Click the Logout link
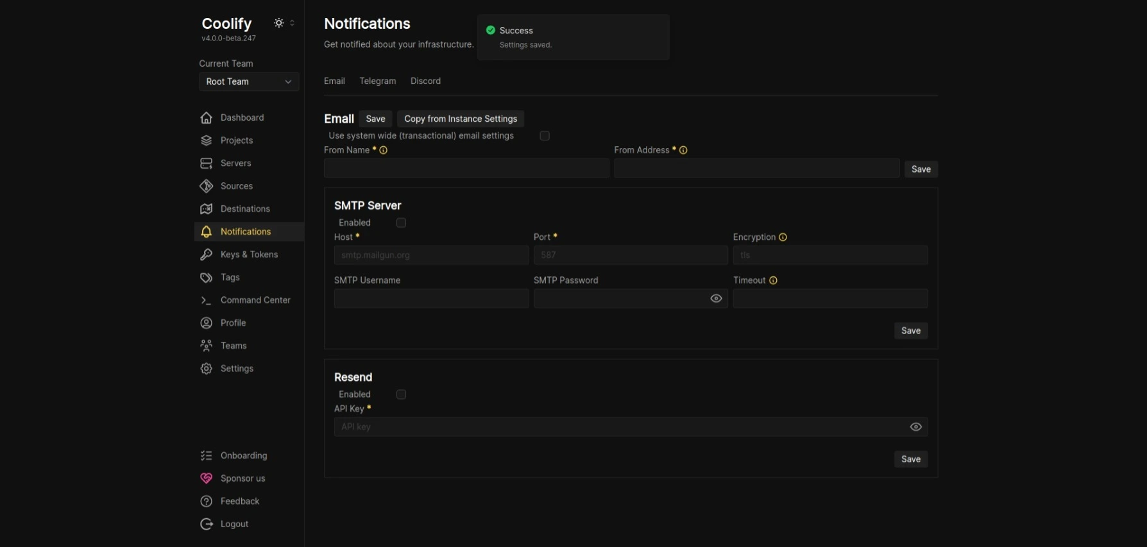 [x=249, y=524]
